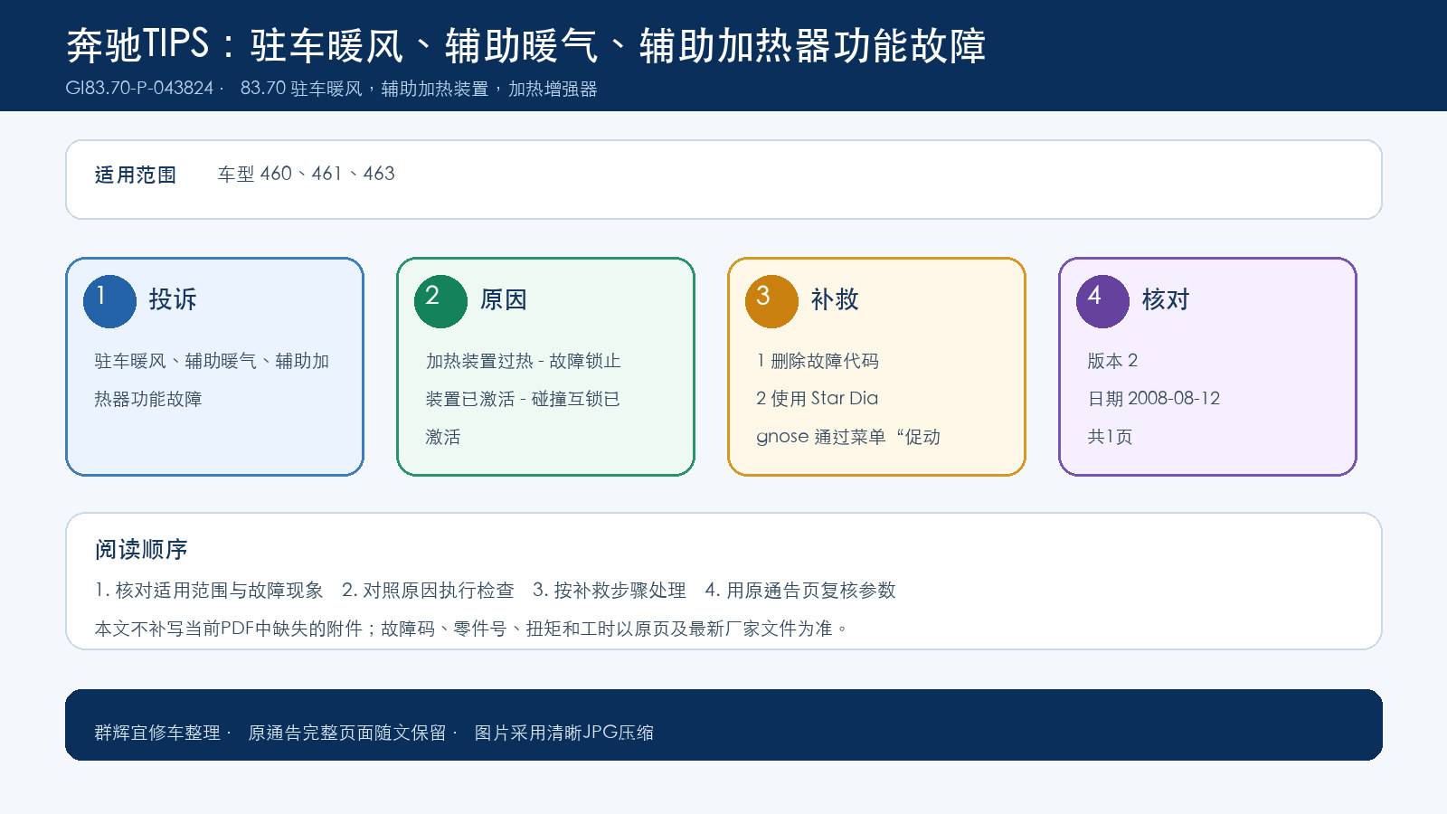This screenshot has height=814, width=1447.
Task: Click footer text 原通告完整页面随文保留
Action: tap(347, 733)
